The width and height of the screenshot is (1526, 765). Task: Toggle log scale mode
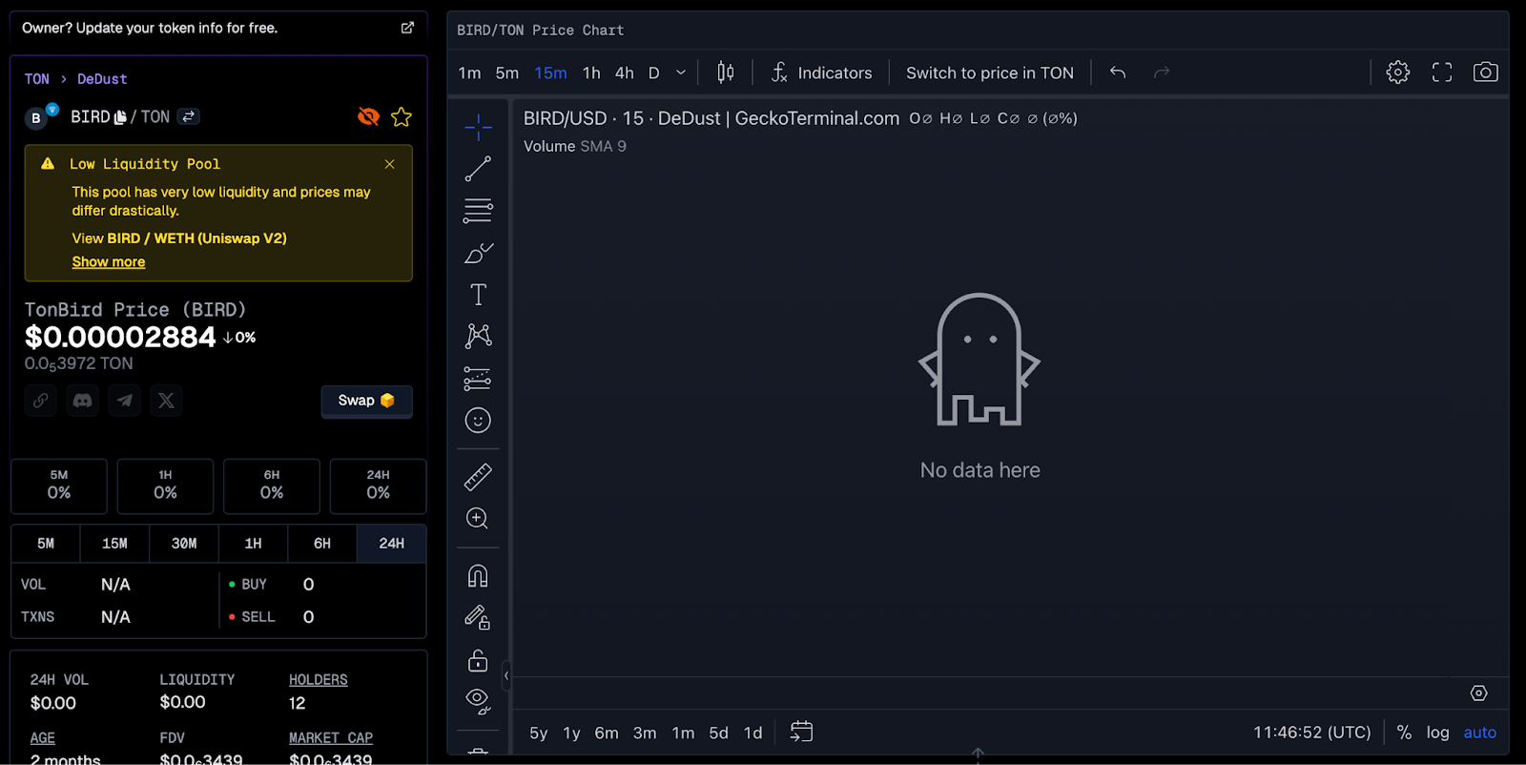point(1437,733)
